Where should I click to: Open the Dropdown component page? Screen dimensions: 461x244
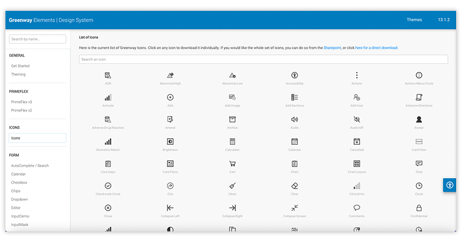point(20,200)
